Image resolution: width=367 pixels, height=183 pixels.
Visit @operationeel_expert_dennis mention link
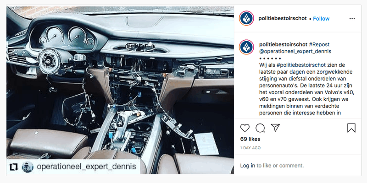pos(295,51)
